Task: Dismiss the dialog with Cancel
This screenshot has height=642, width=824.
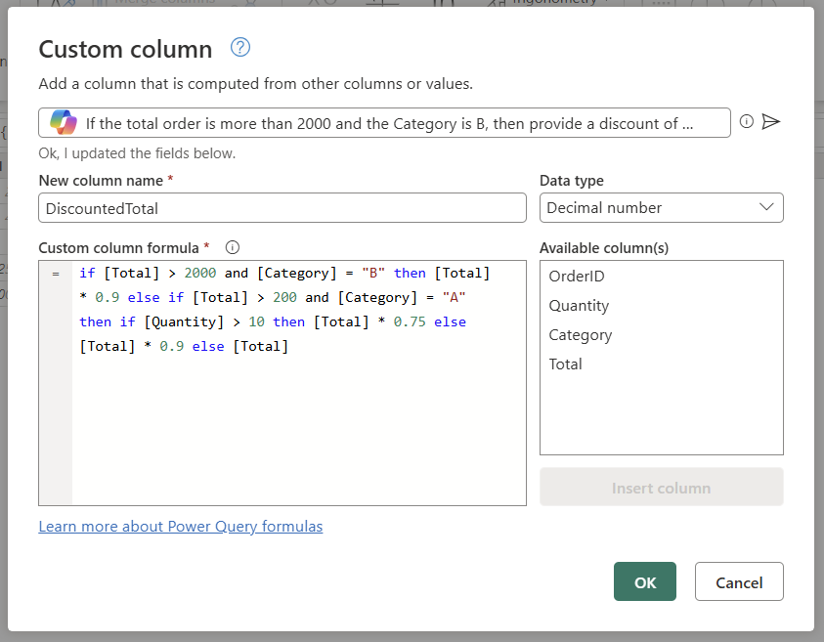Action: coord(739,581)
